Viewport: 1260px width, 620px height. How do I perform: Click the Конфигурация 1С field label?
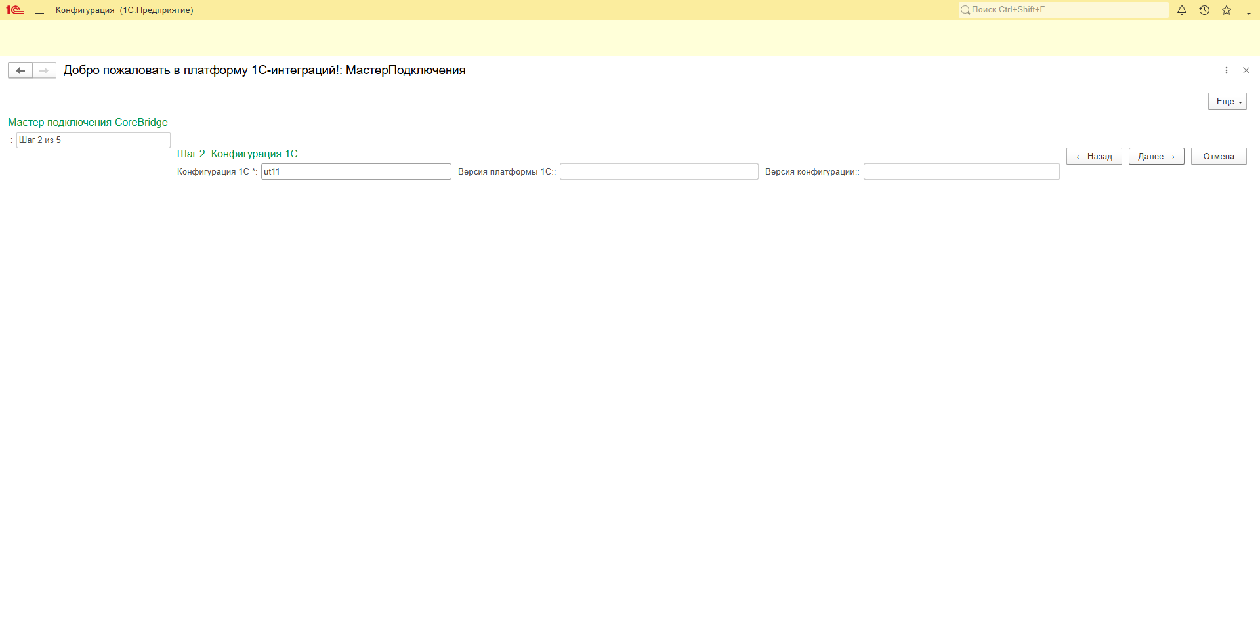coord(217,171)
